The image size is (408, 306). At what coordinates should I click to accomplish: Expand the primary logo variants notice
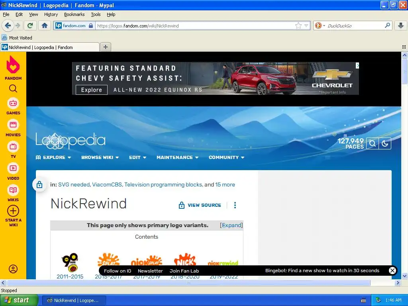[x=231, y=226]
